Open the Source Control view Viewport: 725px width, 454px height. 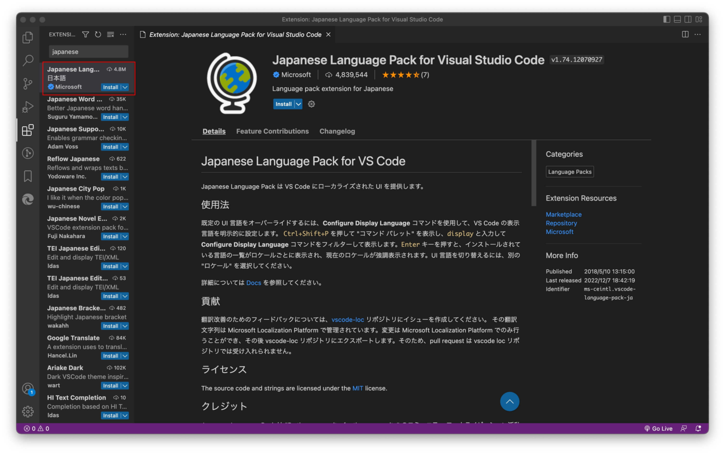point(27,84)
